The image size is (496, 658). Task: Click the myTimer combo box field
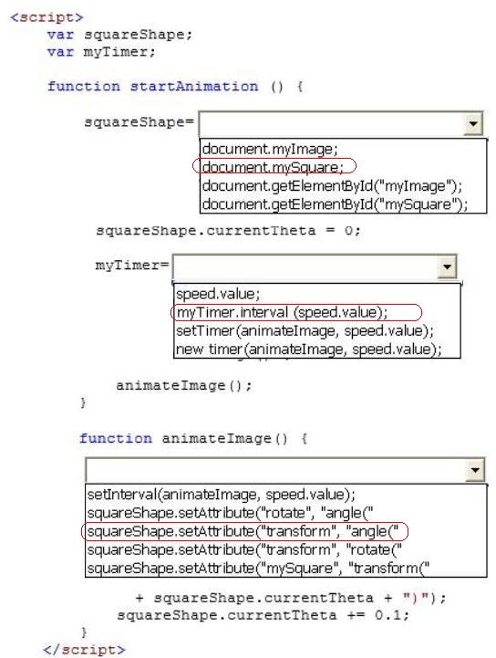point(315,266)
